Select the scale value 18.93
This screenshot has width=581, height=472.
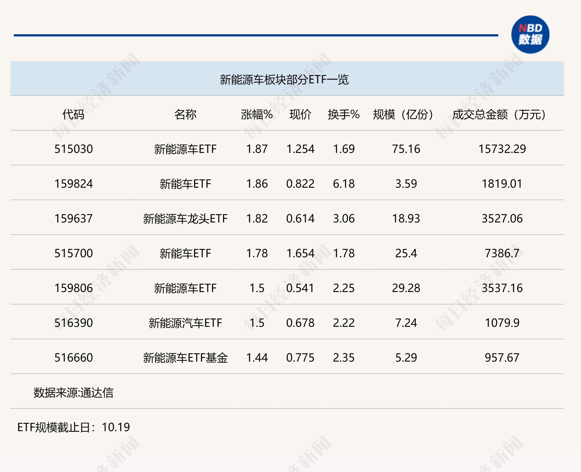click(406, 219)
